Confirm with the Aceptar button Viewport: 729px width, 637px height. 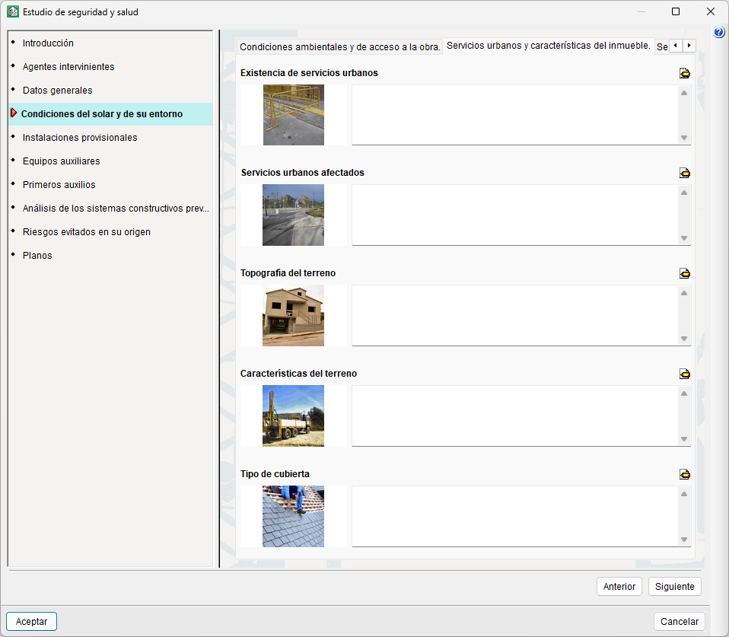pos(32,621)
